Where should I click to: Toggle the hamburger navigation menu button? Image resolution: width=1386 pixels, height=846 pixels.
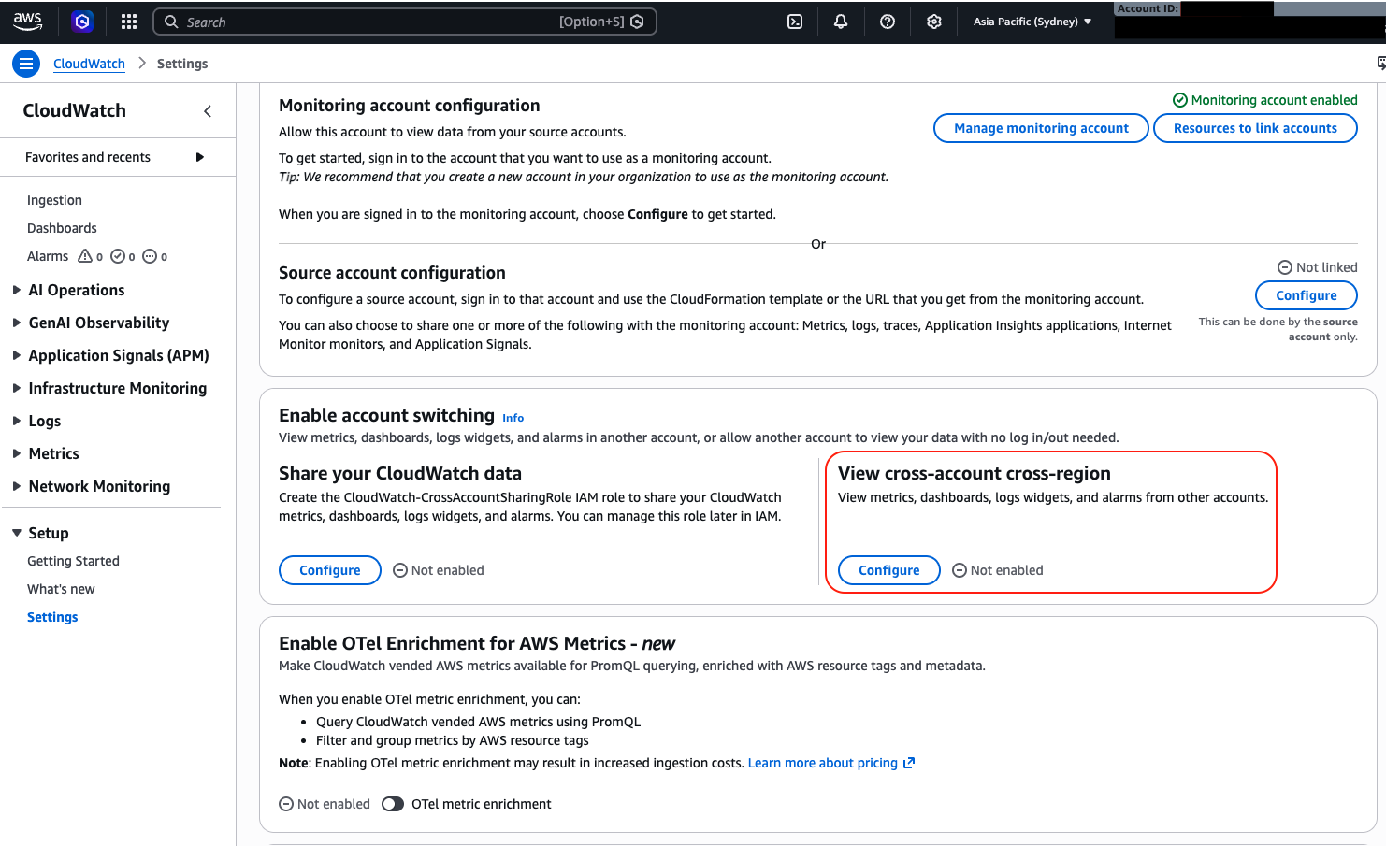click(x=26, y=64)
